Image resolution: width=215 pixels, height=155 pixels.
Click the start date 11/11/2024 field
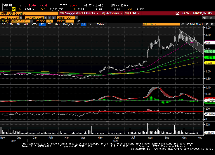[10, 18]
